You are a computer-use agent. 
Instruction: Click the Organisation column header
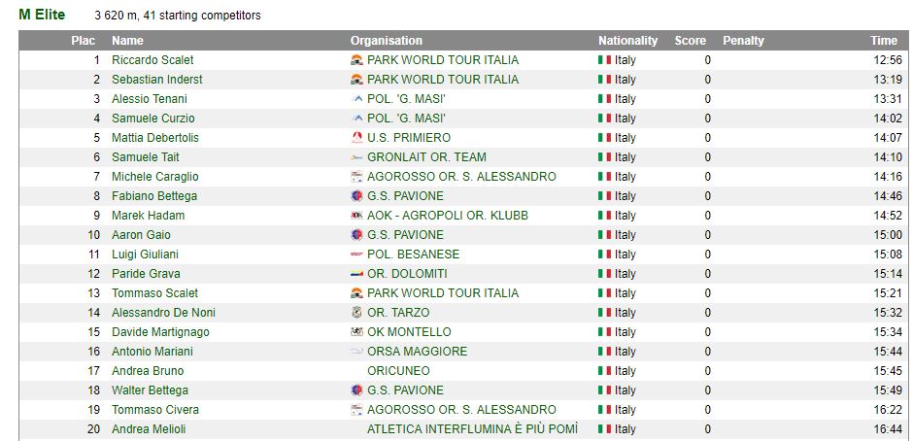coord(386,41)
